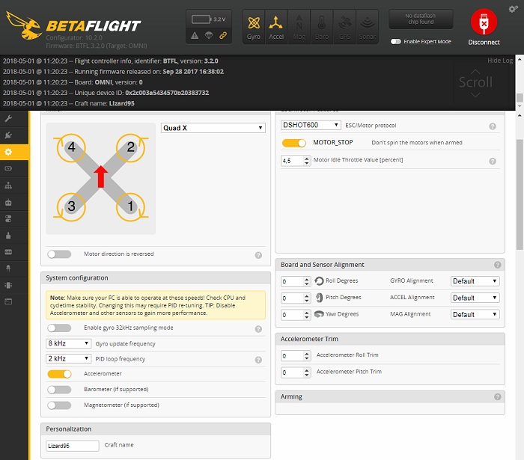Enable the Magnetometer switch
Screen dimensions: 524x460
coord(59,405)
